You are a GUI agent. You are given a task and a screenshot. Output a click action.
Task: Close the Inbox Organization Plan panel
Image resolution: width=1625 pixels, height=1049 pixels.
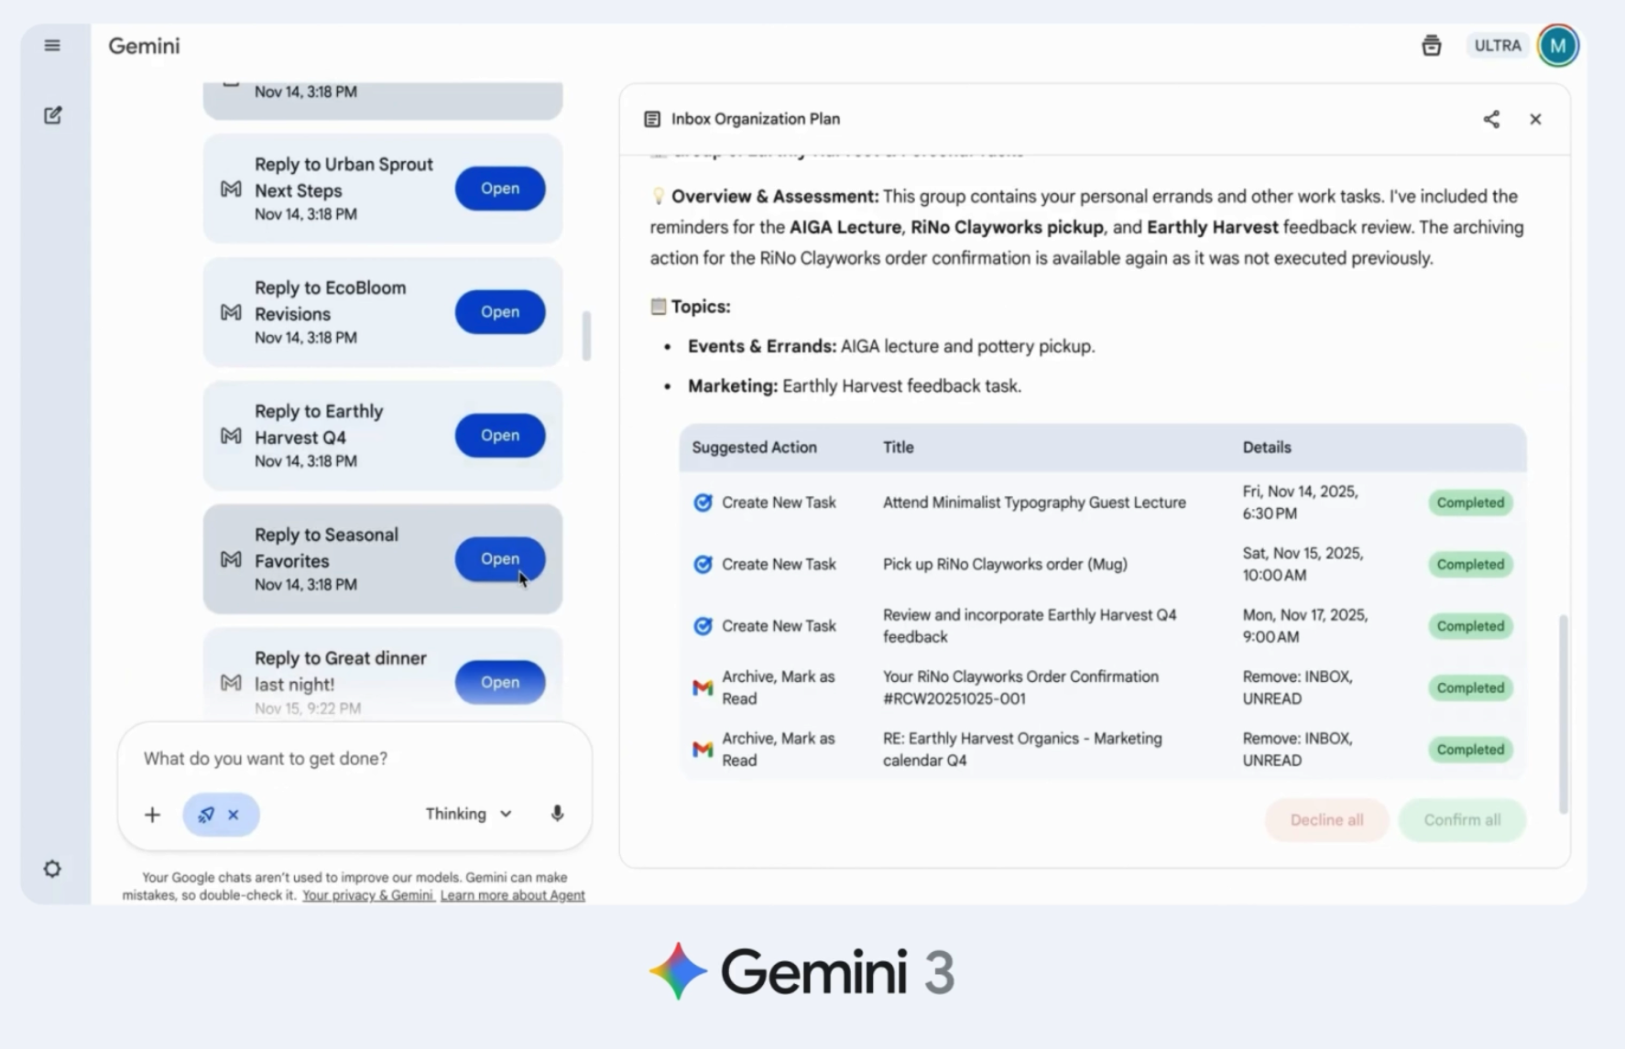[x=1535, y=119]
